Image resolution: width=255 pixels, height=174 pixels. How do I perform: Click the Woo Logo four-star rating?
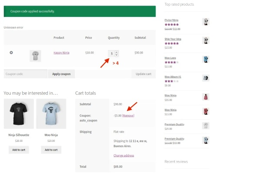tap(172, 62)
